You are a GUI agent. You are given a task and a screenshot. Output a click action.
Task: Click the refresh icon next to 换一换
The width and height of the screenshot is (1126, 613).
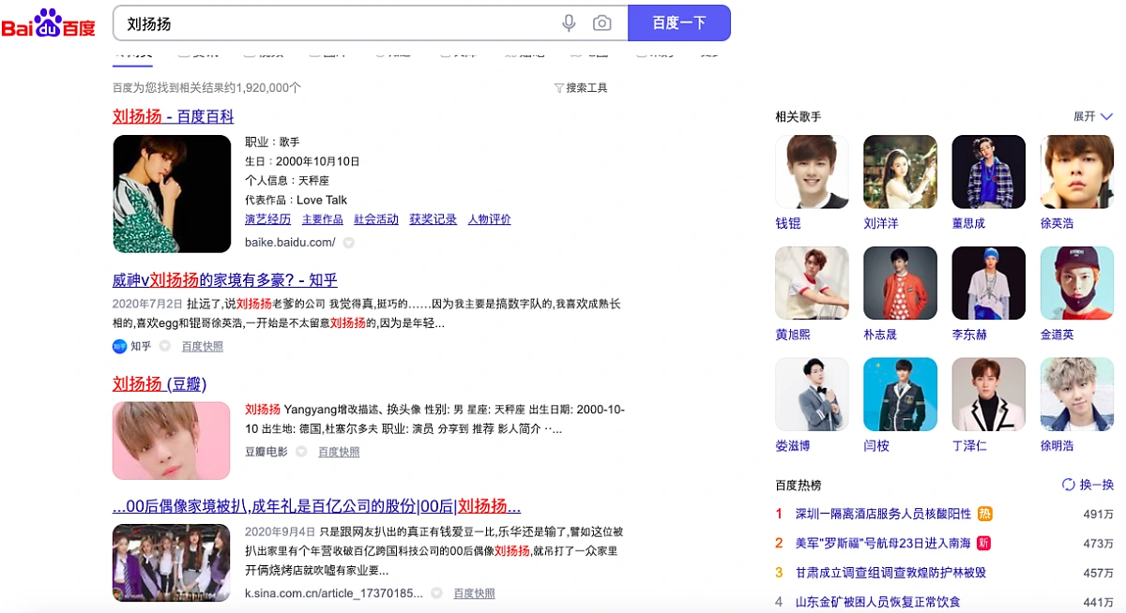point(1068,485)
